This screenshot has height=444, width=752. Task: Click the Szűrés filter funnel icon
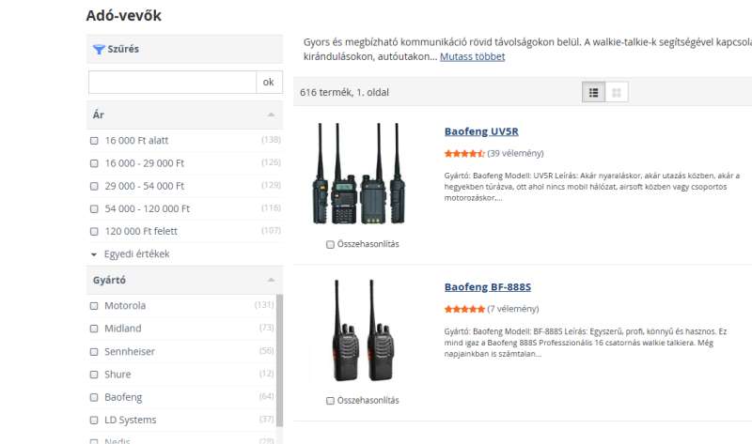98,49
